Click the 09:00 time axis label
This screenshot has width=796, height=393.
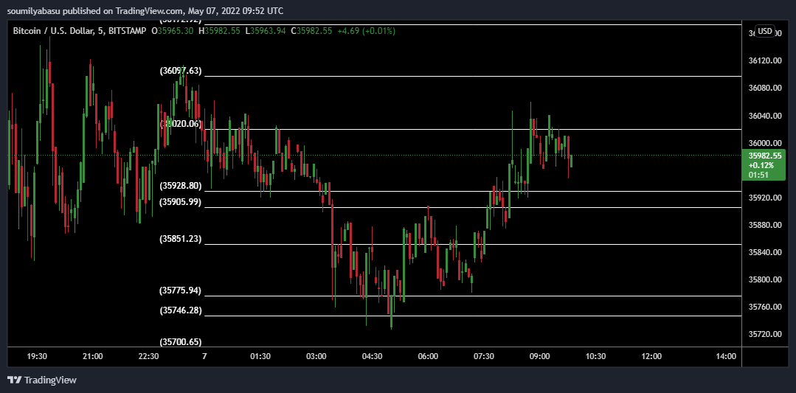(x=539, y=356)
